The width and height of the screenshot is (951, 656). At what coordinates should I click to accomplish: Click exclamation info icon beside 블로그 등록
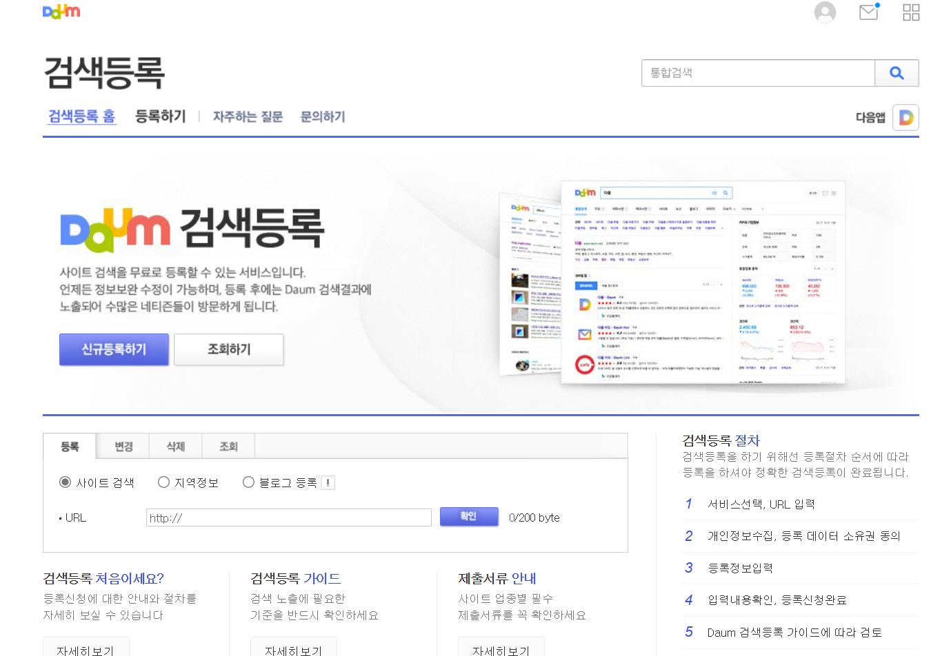pyautogui.click(x=328, y=483)
